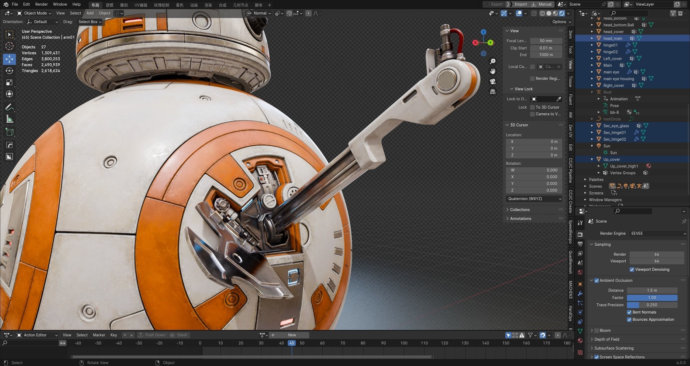Toggle snapping magnet icon in header

[x=289, y=13]
